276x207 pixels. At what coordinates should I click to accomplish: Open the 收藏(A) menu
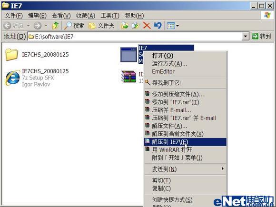click(x=86, y=16)
